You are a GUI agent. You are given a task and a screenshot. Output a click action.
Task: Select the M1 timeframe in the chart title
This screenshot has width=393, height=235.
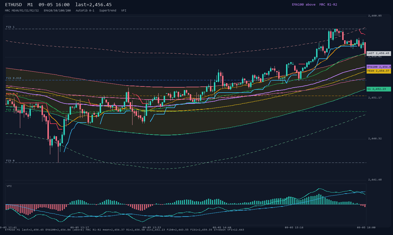point(30,5)
